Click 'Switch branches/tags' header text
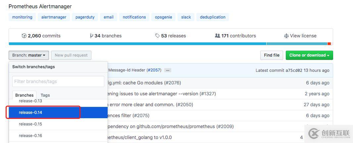 click(33, 67)
